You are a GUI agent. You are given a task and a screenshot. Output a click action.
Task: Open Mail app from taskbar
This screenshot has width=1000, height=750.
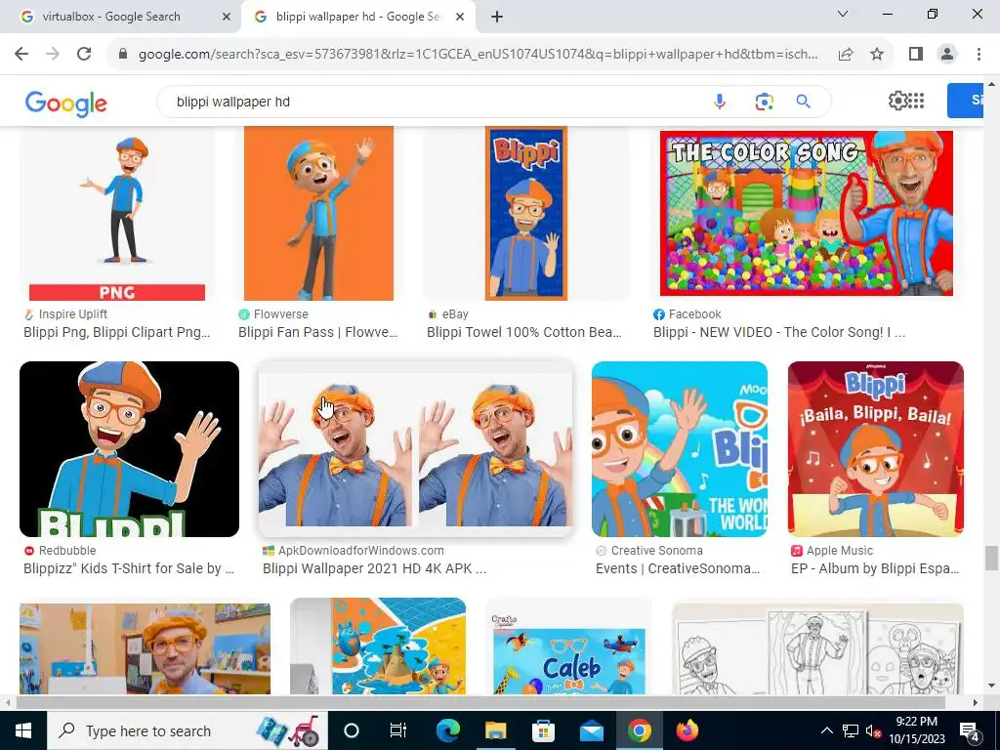tap(591, 730)
